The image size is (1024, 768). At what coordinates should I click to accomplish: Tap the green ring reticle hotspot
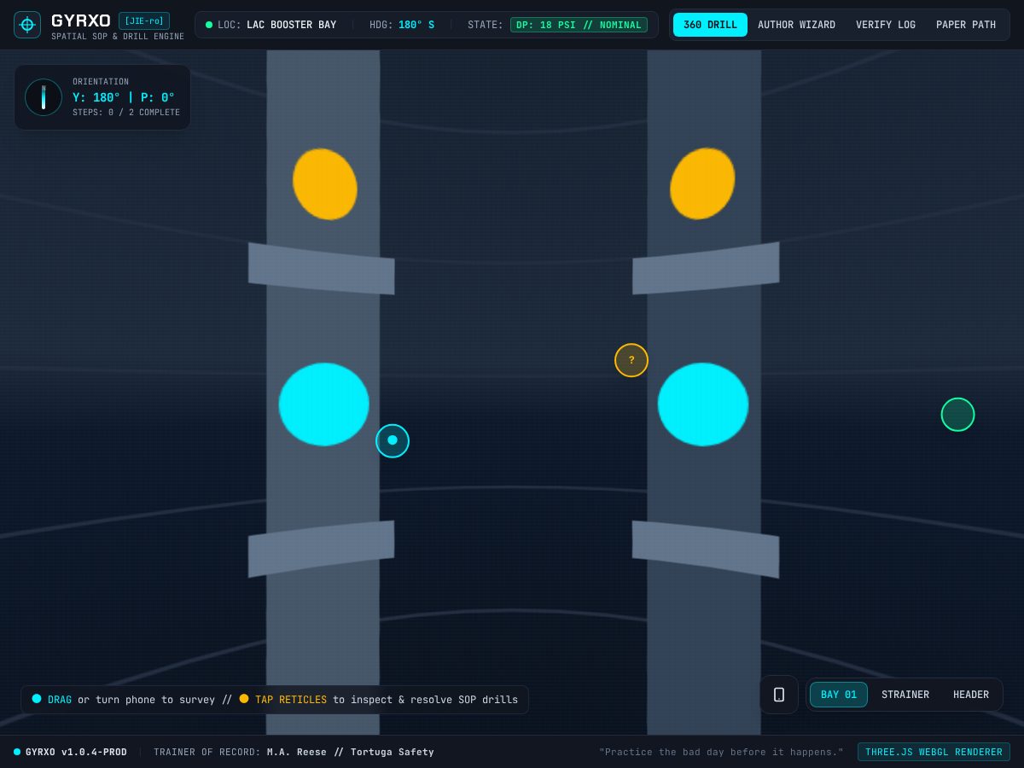click(x=957, y=415)
